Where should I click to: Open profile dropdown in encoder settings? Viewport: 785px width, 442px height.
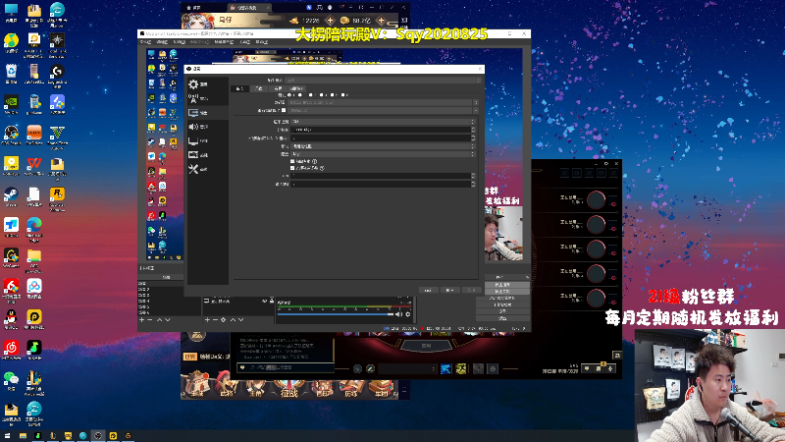point(383,154)
